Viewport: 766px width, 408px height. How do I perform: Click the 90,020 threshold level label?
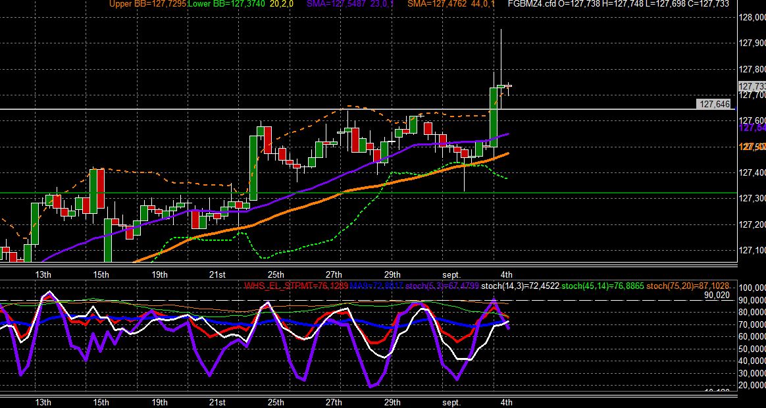pyautogui.click(x=717, y=295)
